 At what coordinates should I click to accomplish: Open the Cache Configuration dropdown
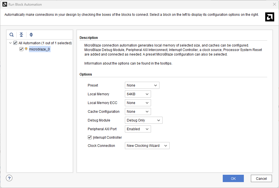[x=138, y=112]
